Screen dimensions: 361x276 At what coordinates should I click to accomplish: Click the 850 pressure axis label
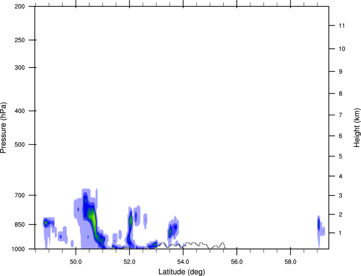(x=20, y=225)
